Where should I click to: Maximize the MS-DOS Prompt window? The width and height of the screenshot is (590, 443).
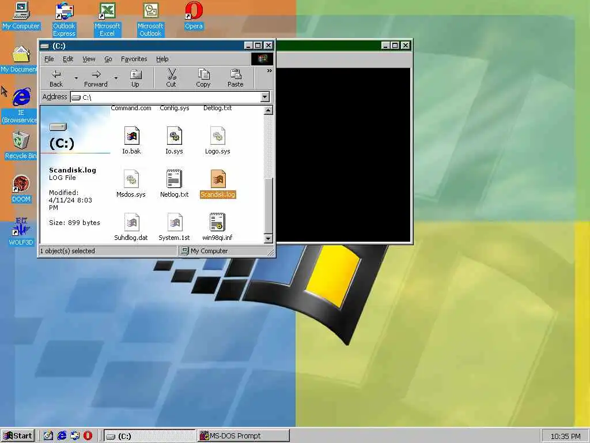[x=395, y=46]
